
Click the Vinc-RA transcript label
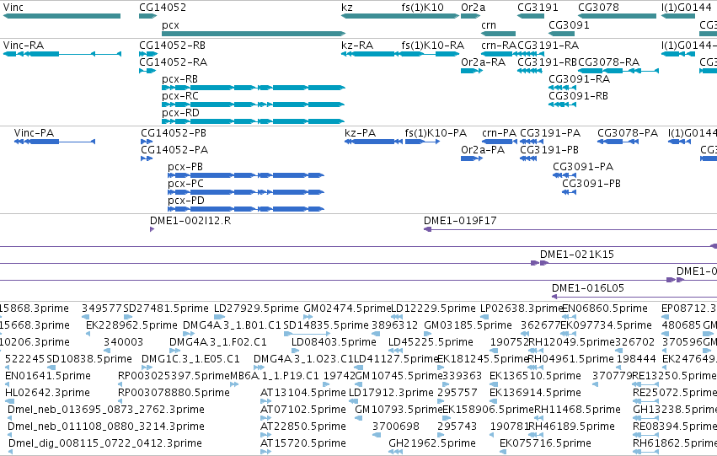click(x=24, y=45)
